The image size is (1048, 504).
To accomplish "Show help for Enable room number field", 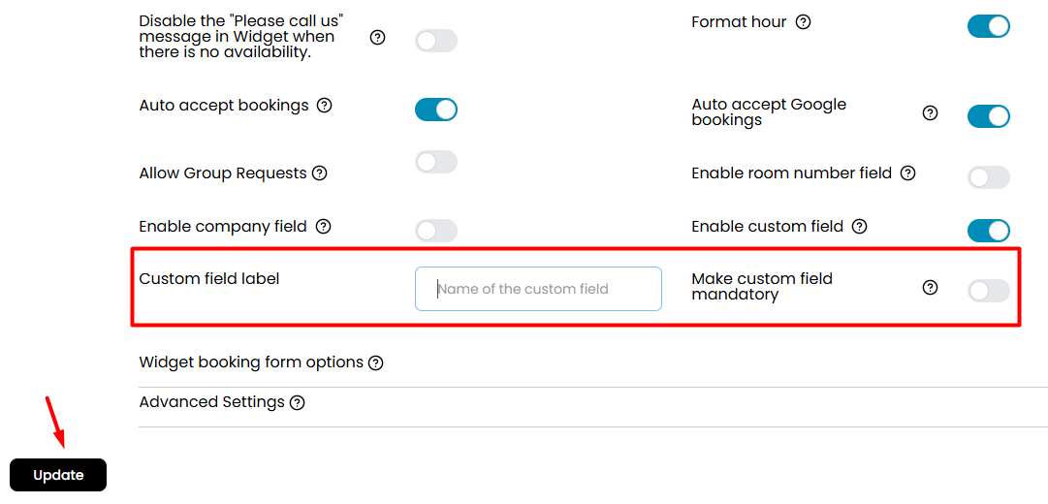I will (x=907, y=173).
